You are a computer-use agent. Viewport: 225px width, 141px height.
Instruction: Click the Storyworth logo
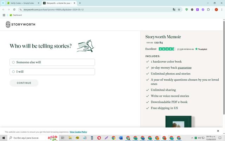point(20,24)
